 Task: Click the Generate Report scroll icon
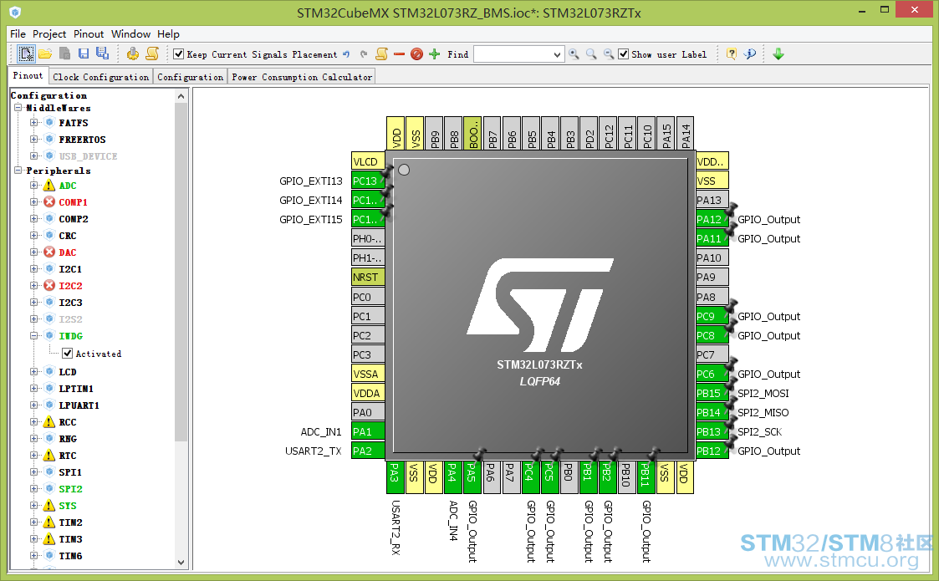point(152,54)
